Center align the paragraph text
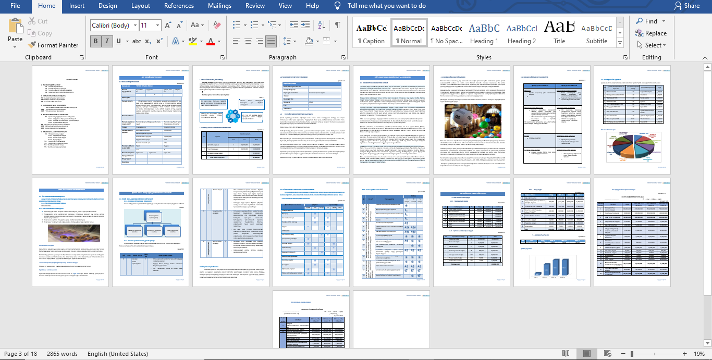The height and width of the screenshot is (360, 712). [x=248, y=42]
